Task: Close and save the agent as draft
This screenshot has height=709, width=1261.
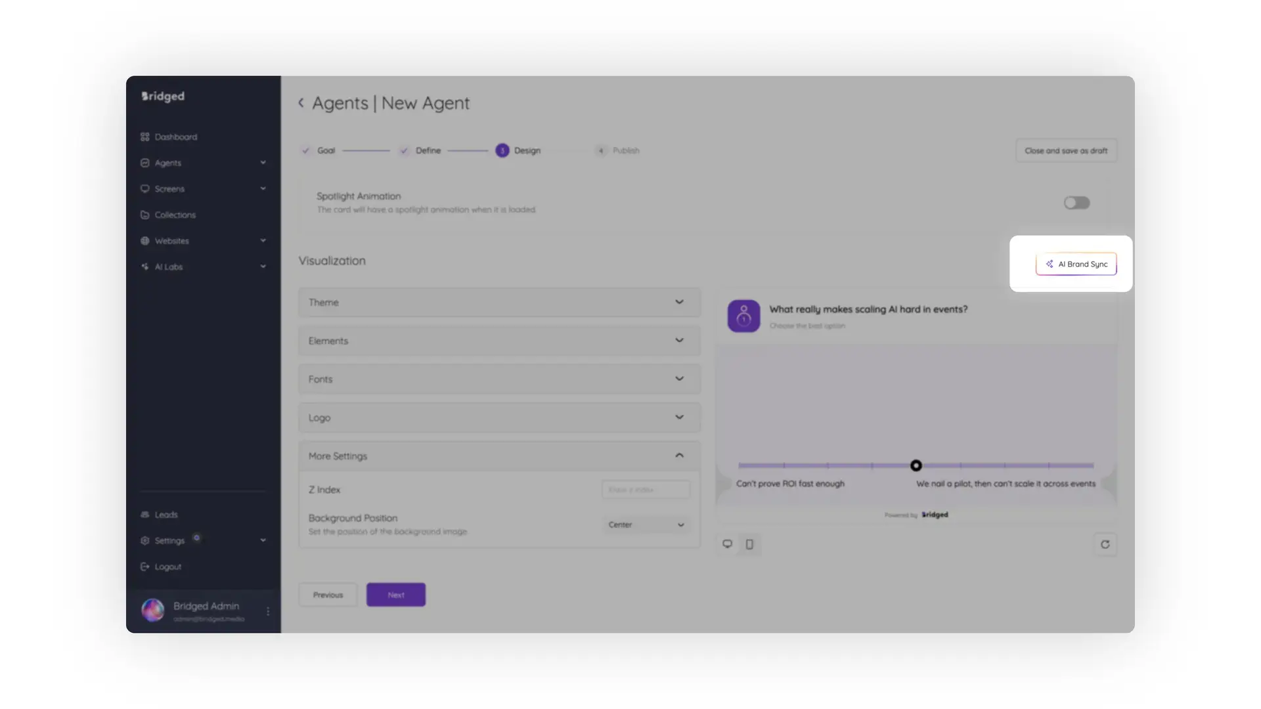Action: [1065, 150]
